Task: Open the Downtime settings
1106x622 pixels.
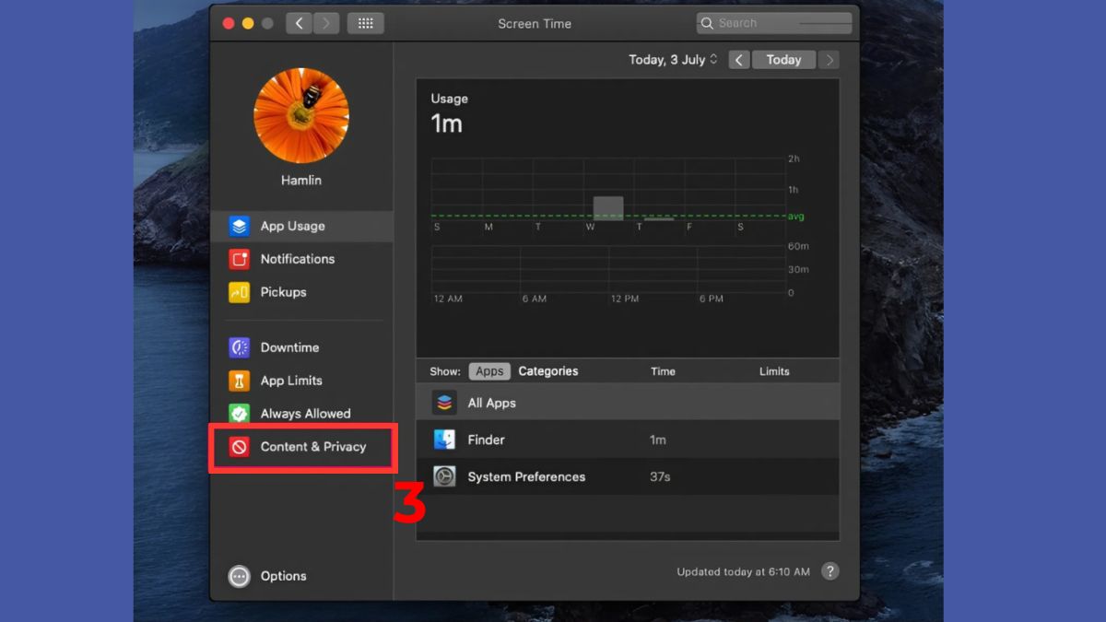Action: [x=302, y=347]
